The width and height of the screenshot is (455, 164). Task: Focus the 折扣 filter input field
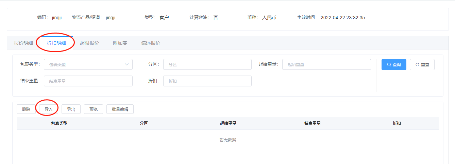pos(207,81)
